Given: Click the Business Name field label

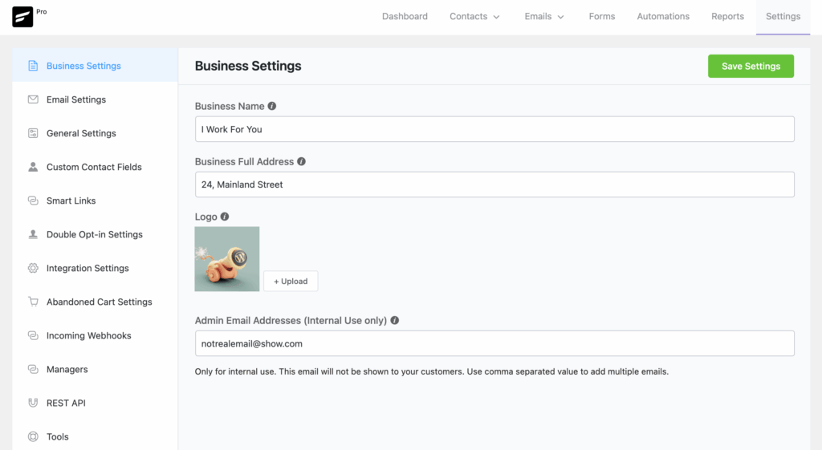Looking at the screenshot, I should point(230,106).
